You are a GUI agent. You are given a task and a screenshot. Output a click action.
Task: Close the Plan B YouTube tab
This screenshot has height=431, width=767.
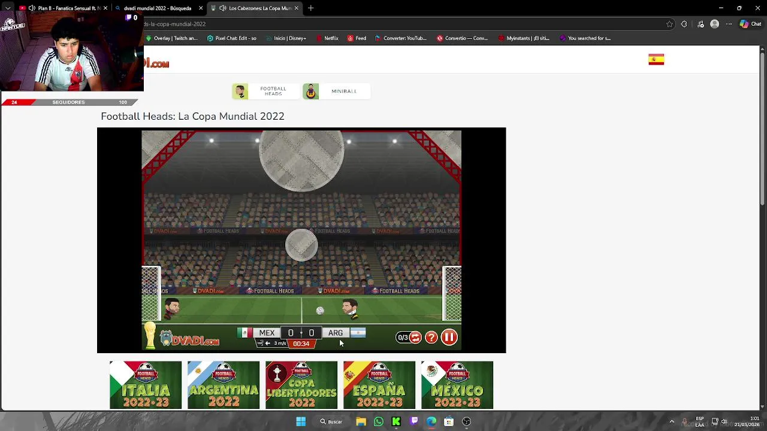click(x=105, y=8)
